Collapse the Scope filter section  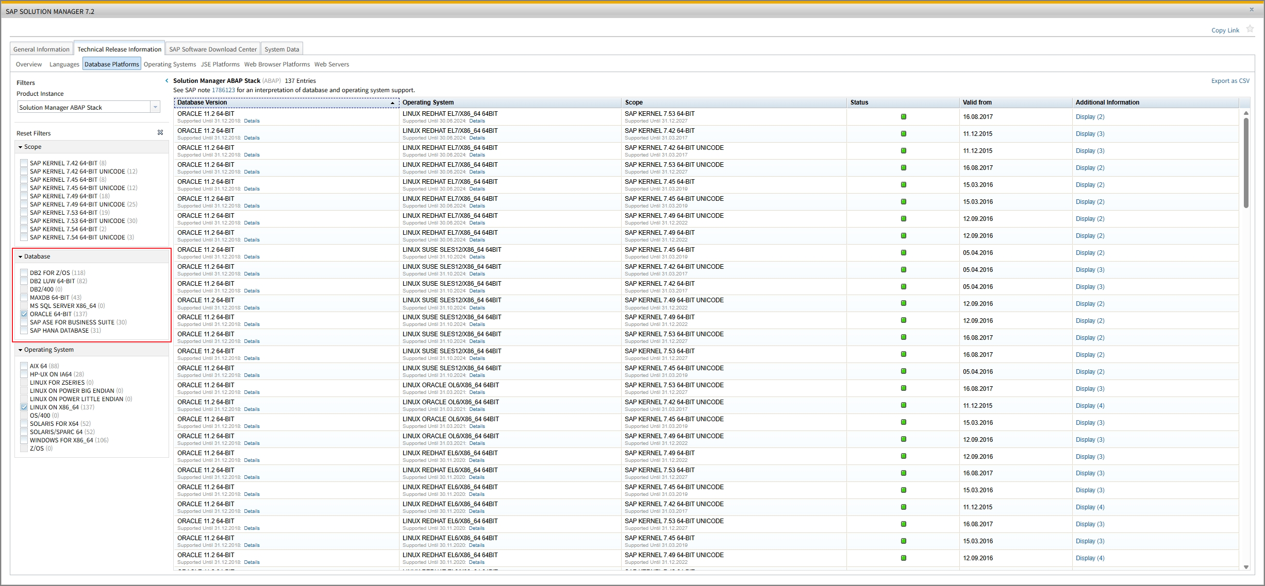point(21,147)
